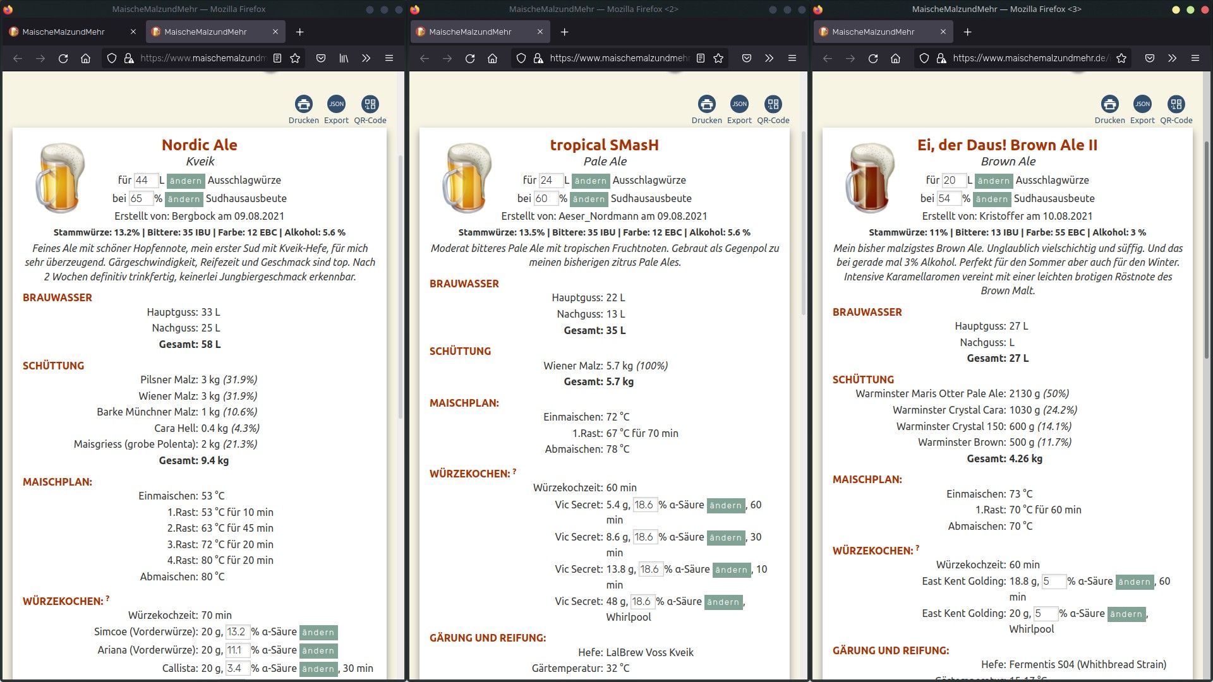Close the tab in third Firefox window
The image size is (1213, 682).
(943, 32)
